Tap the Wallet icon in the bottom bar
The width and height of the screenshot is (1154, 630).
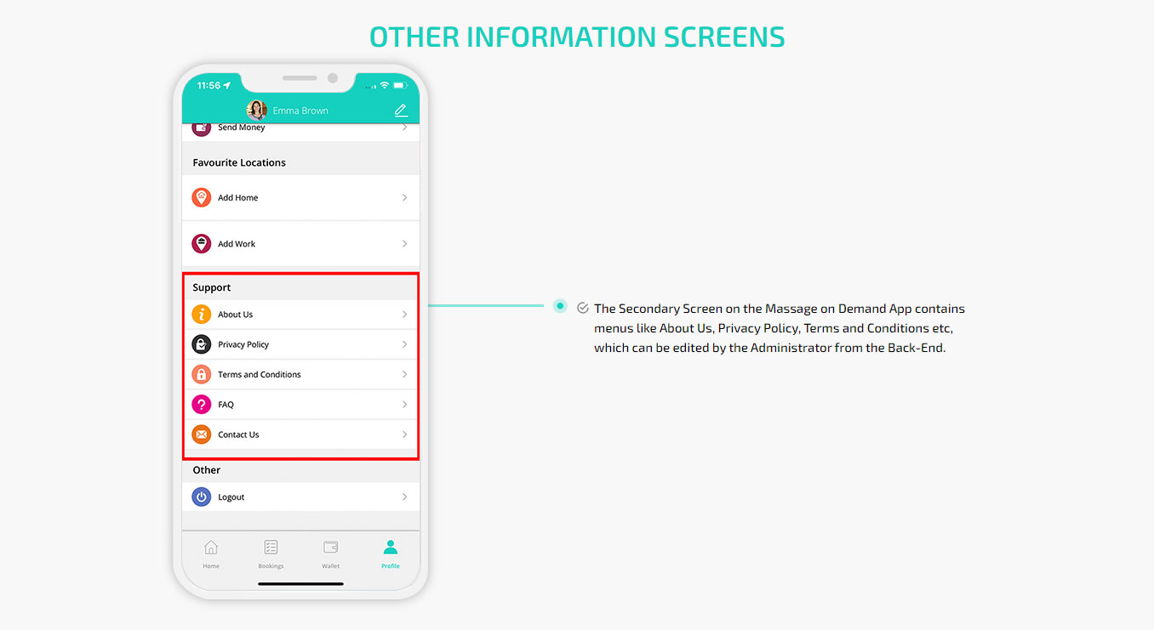point(331,548)
